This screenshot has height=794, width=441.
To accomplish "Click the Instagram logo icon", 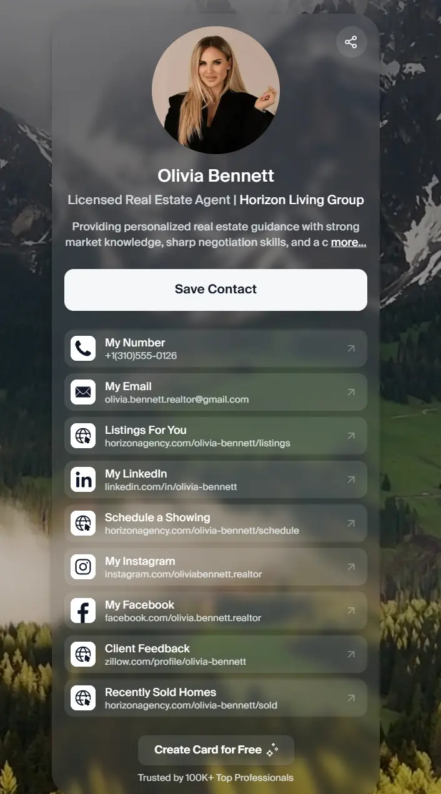I will pos(83,567).
